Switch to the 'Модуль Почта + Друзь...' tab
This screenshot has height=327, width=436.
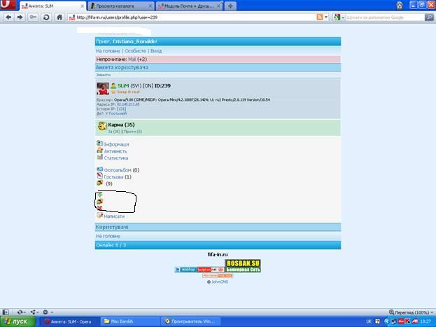[188, 6]
